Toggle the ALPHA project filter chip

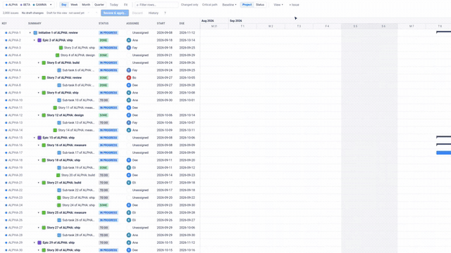coord(12,5)
